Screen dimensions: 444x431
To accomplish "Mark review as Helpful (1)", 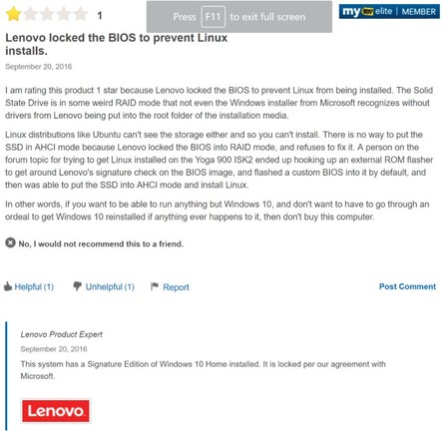I will pyautogui.click(x=34, y=286).
